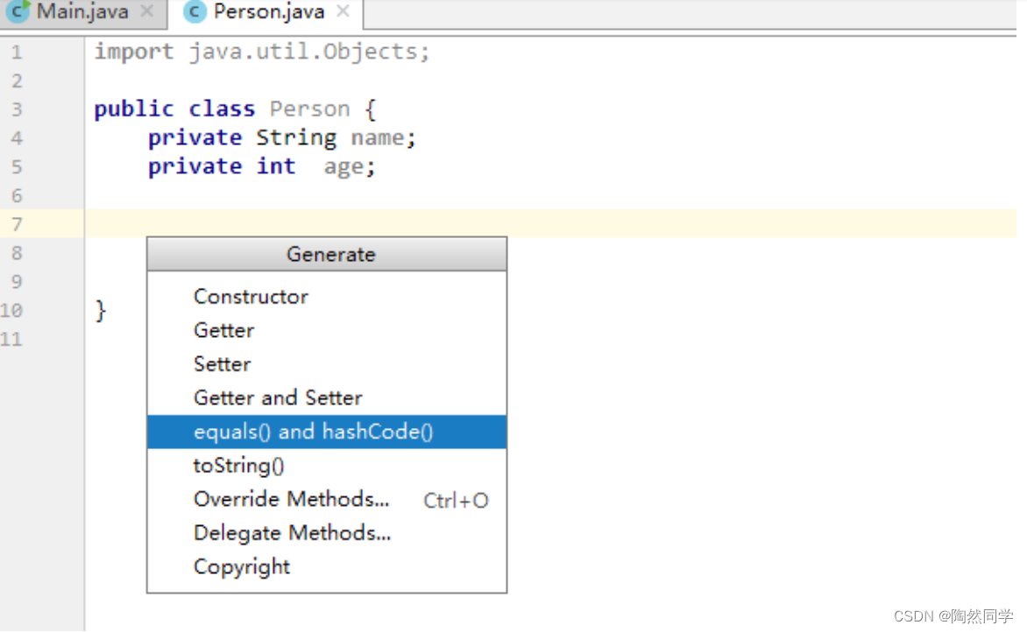Click the import java.util.Objects statement

262,52
